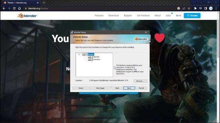Close the blender Setup dialog window

146,32
